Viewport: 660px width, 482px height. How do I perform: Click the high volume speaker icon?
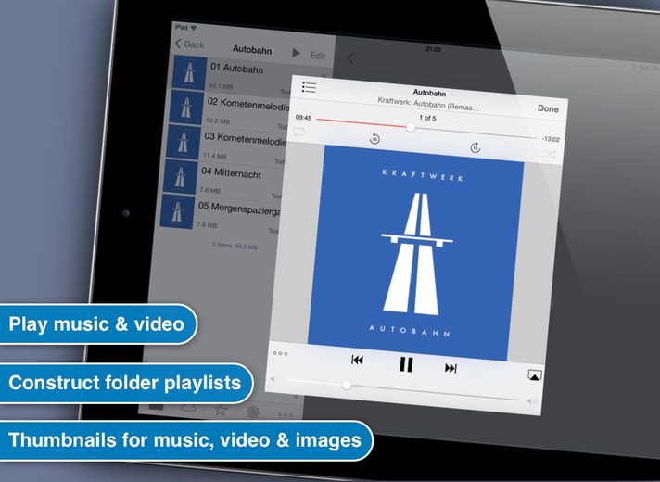(x=532, y=400)
